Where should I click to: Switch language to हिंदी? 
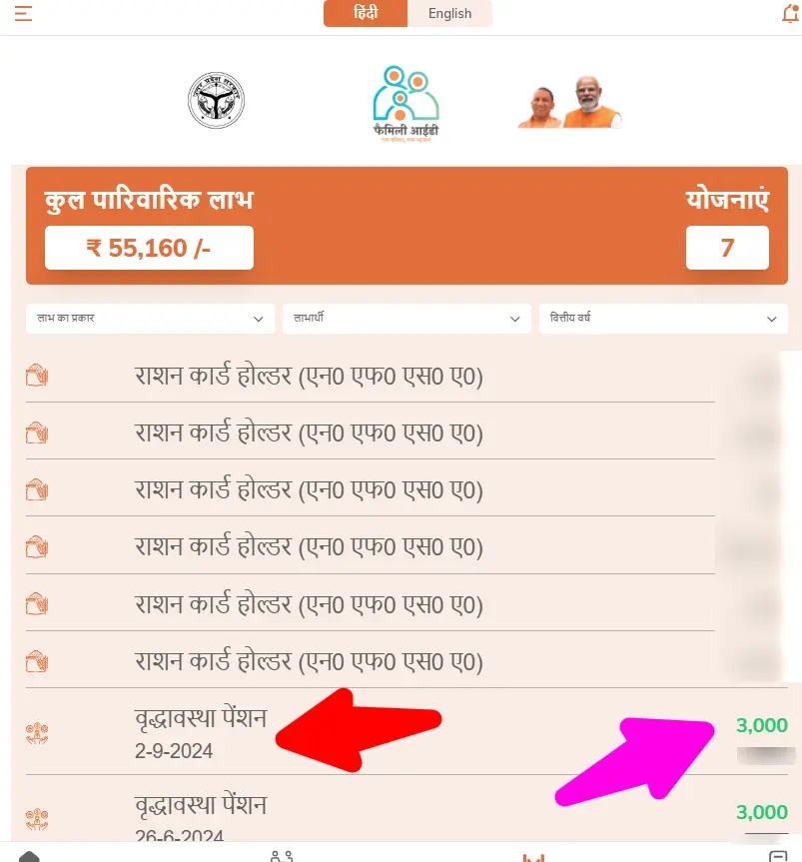[x=366, y=13]
